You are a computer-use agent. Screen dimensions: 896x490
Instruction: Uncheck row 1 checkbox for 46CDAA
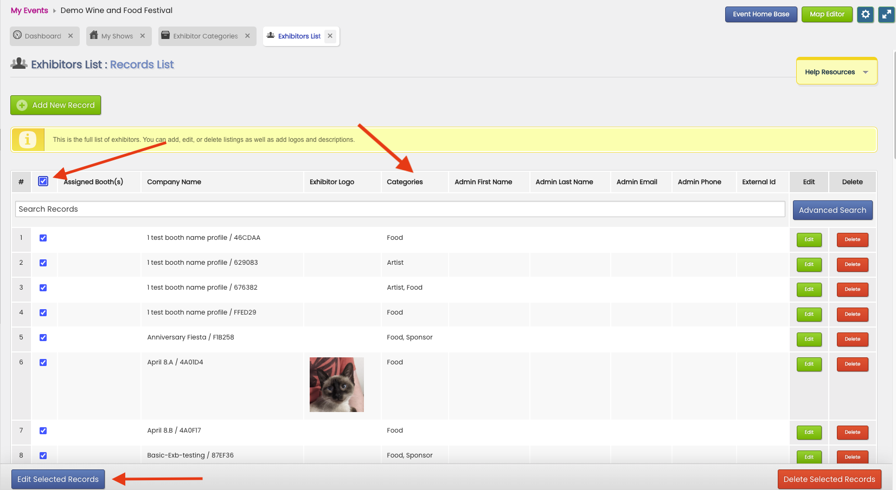(43, 238)
